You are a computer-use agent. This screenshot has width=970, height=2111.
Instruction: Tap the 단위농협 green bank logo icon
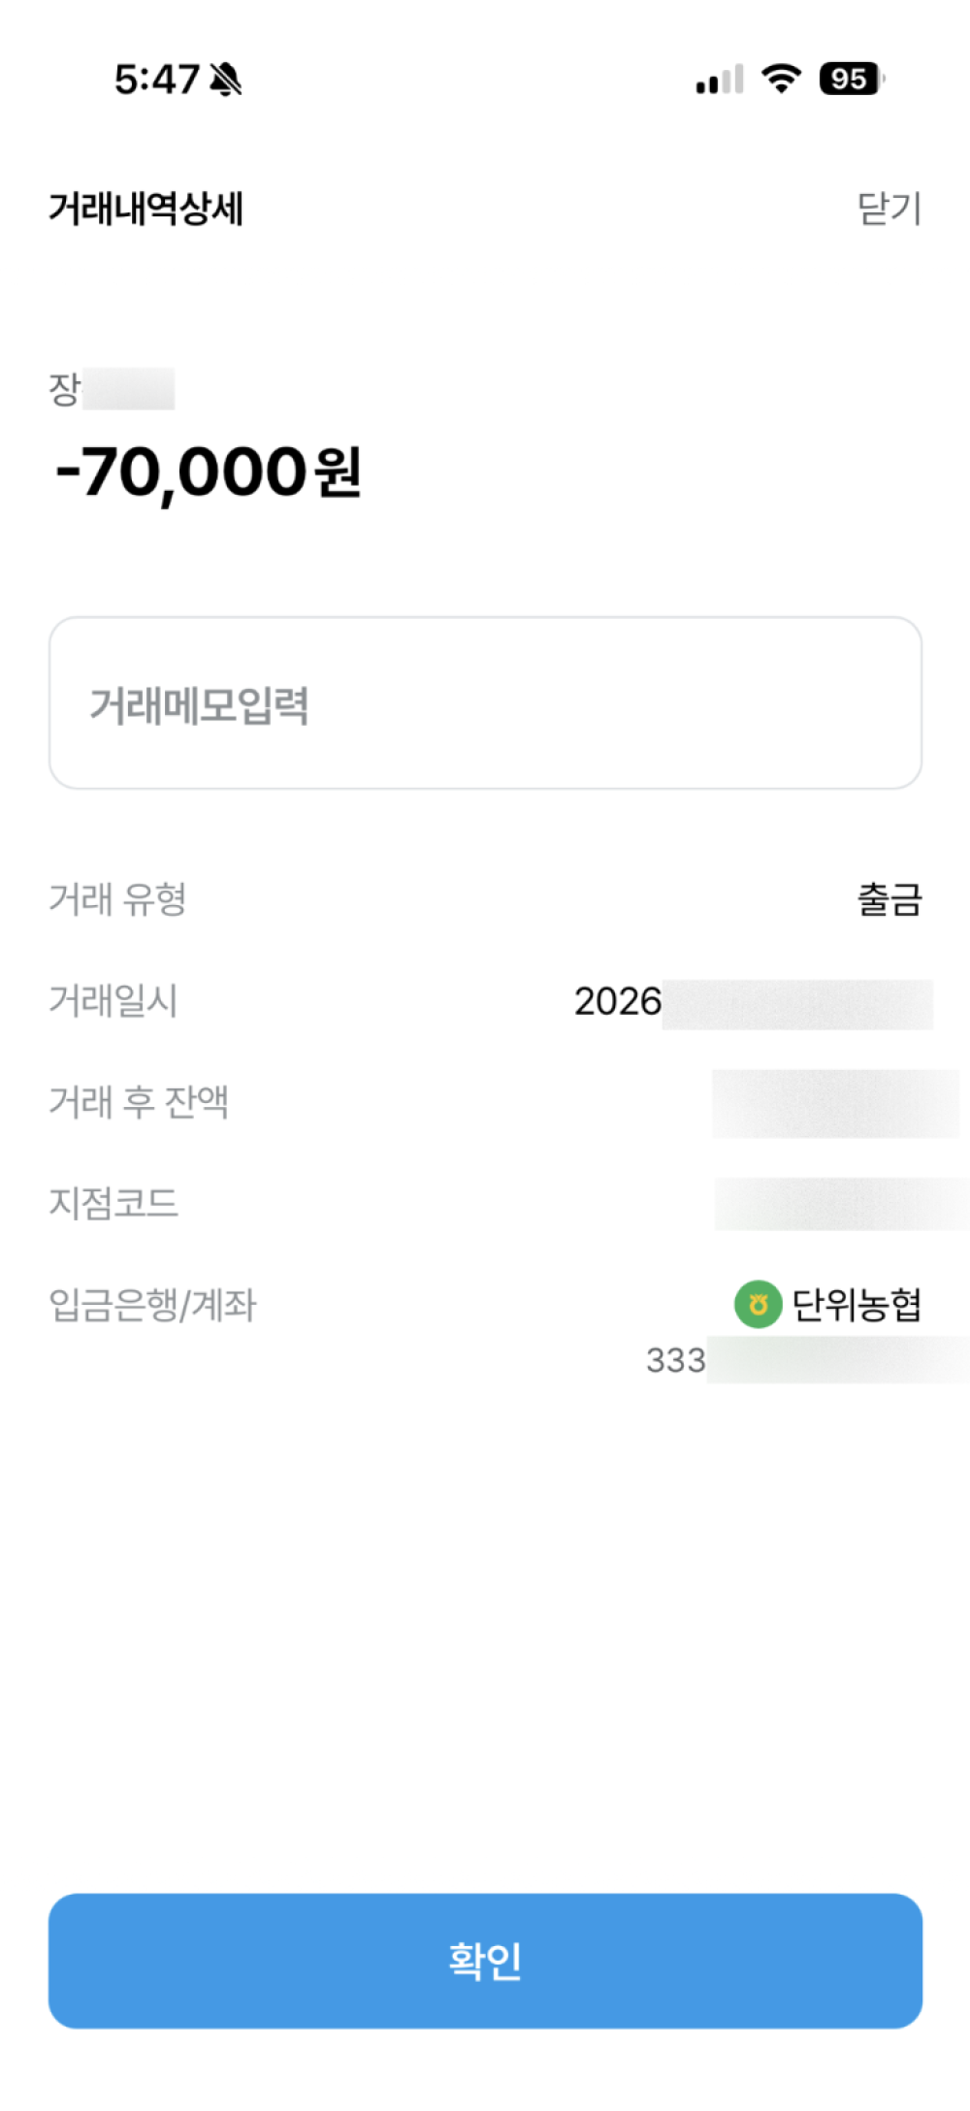[758, 1304]
